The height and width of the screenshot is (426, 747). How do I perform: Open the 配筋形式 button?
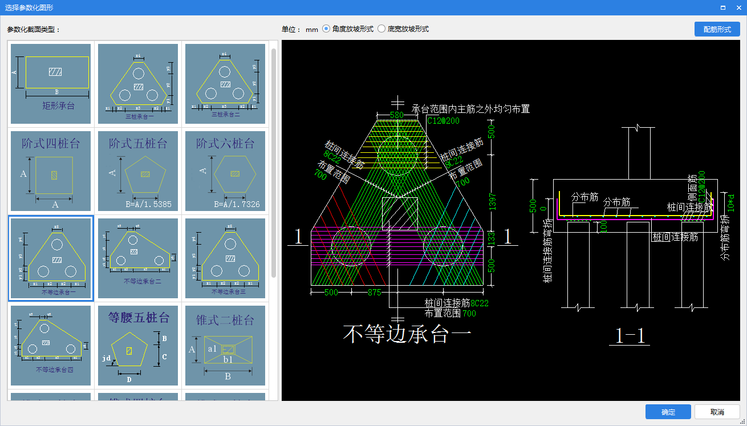point(717,29)
